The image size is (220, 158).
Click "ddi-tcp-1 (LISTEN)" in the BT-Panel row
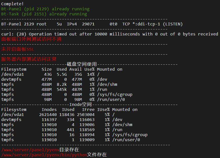click(x=160, y=24)
